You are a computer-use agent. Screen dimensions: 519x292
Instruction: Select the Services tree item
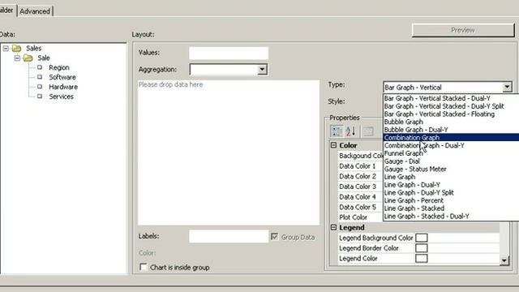[x=62, y=97]
